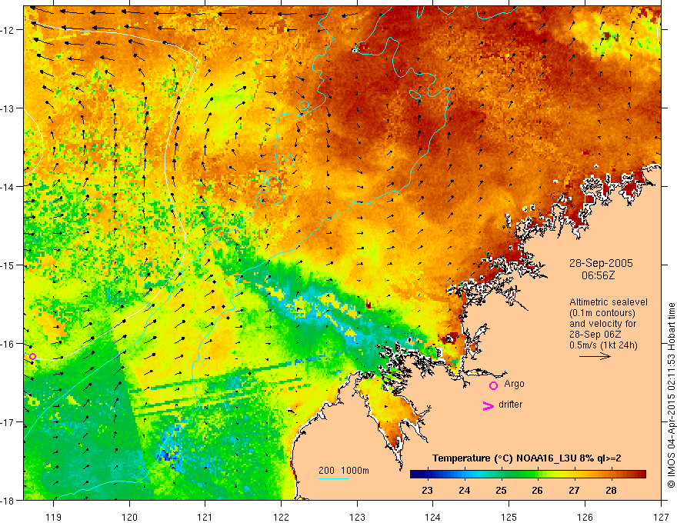Click the colorbar label 26
The height and width of the screenshot is (523, 677).
point(537,490)
